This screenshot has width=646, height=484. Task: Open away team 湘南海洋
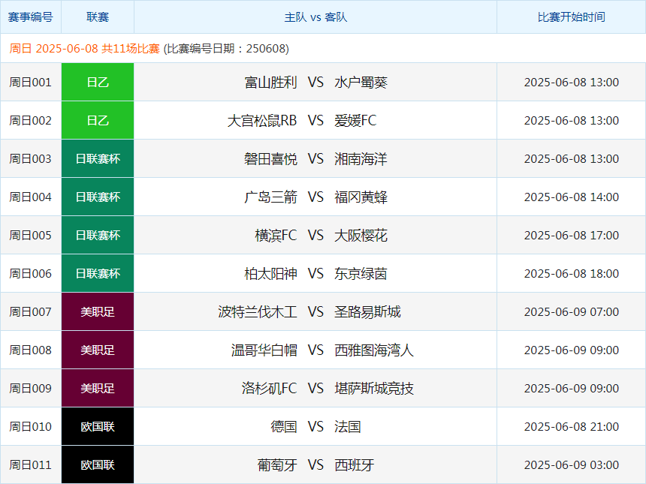[361, 159]
